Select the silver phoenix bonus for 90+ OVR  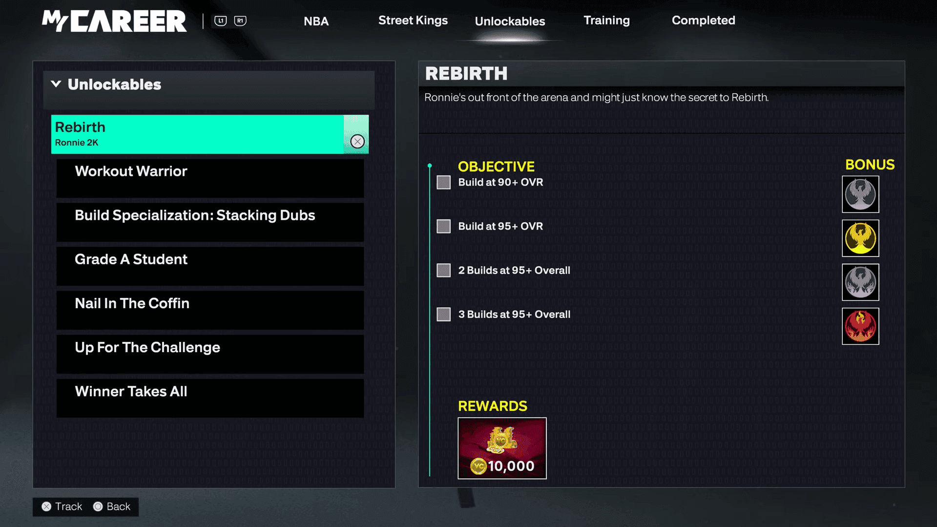[x=860, y=194]
